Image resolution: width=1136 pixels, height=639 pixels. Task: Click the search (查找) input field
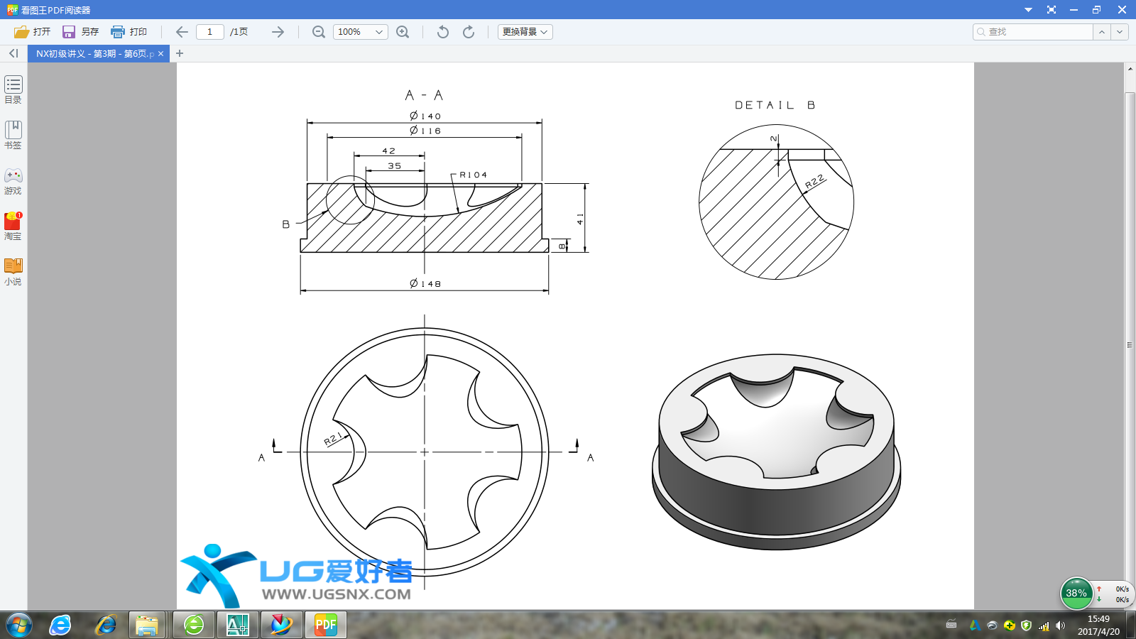1033,32
